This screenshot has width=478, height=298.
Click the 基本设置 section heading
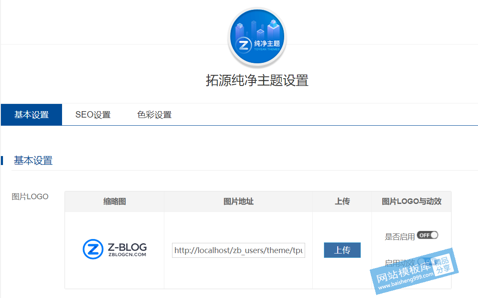pos(33,161)
